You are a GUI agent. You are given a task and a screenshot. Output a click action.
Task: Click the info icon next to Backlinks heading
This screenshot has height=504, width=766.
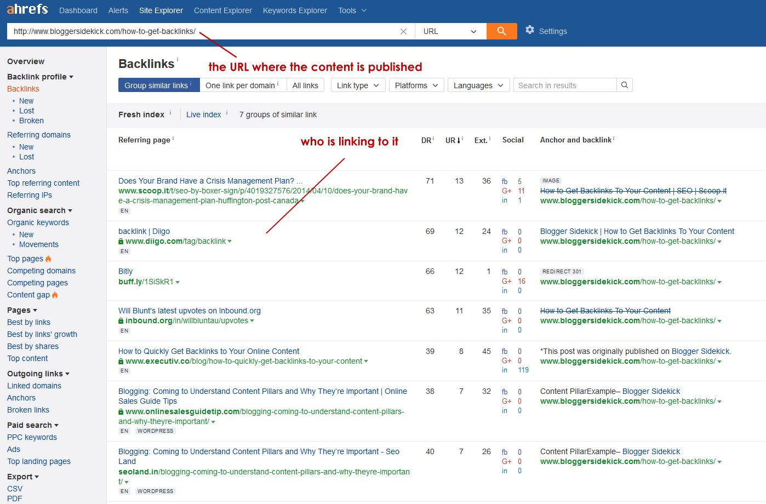(x=177, y=59)
